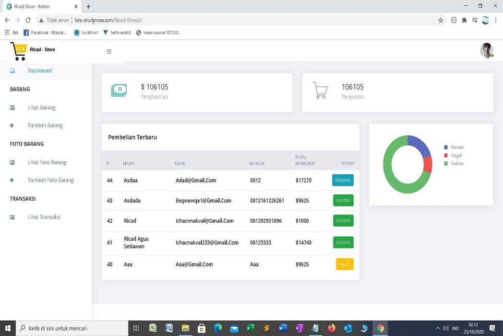Open Lihat Barang menu item
Screen dimensions: 503x336
click(x=42, y=108)
